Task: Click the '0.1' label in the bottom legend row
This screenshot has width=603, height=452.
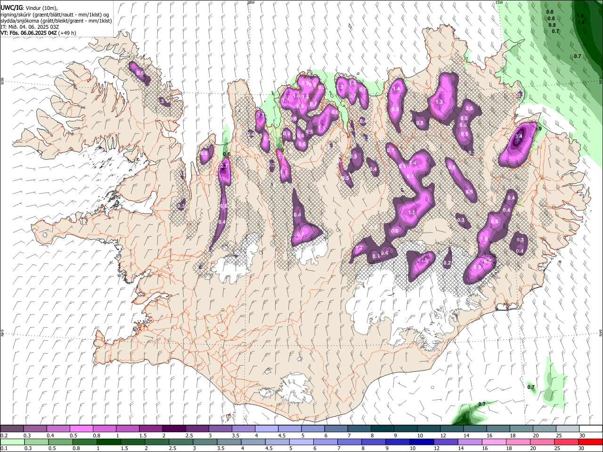Action: (x=4, y=449)
